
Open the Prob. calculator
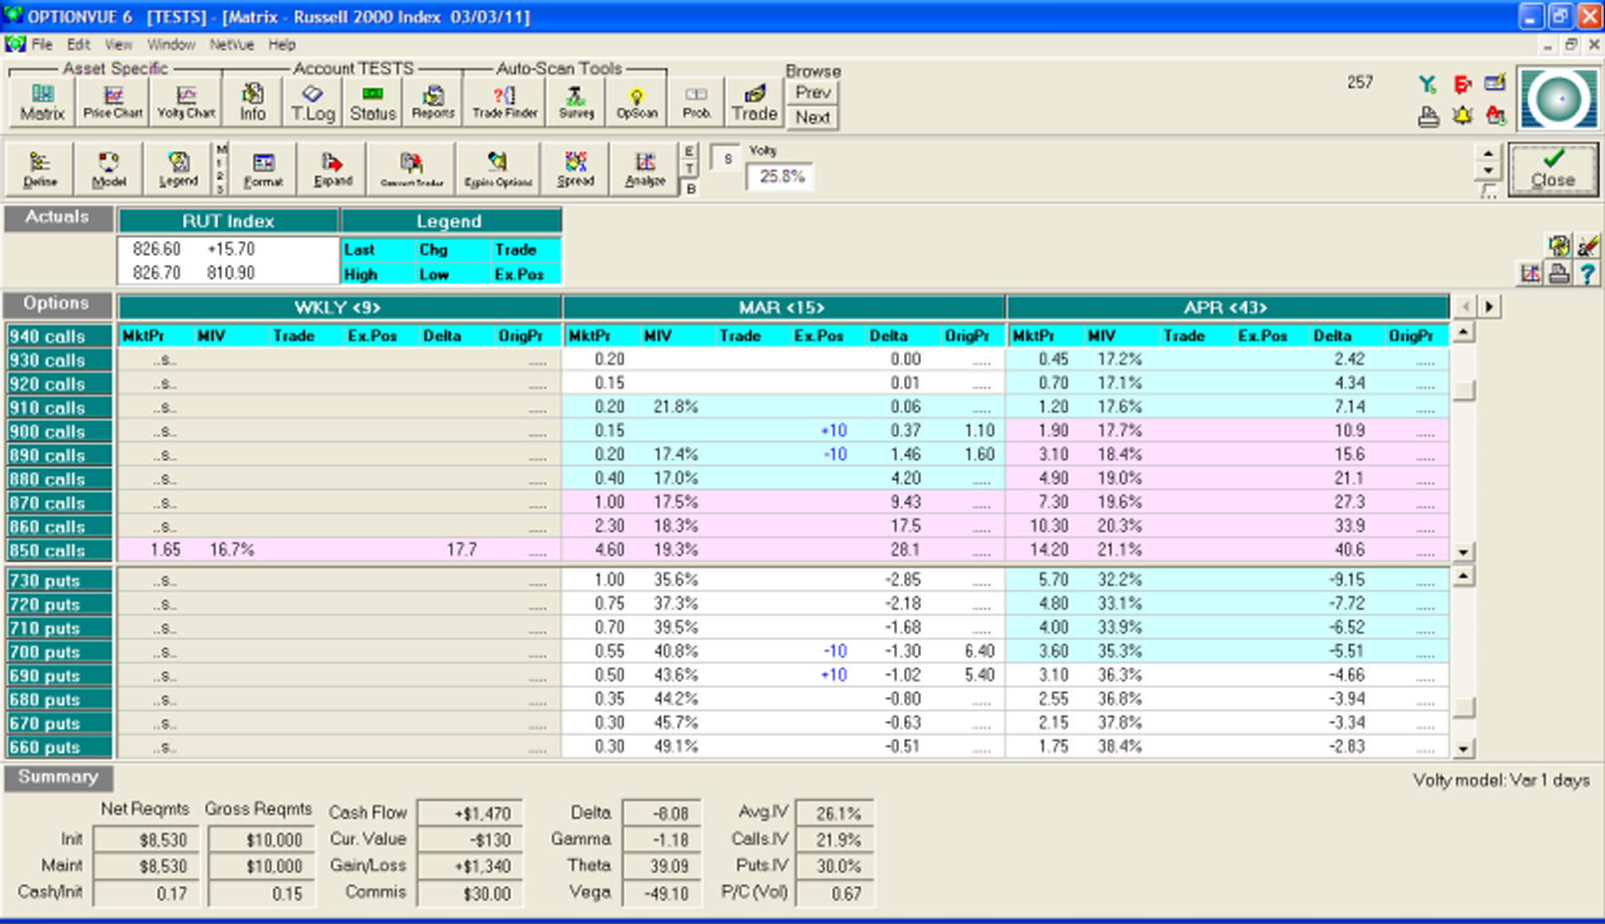[x=696, y=102]
